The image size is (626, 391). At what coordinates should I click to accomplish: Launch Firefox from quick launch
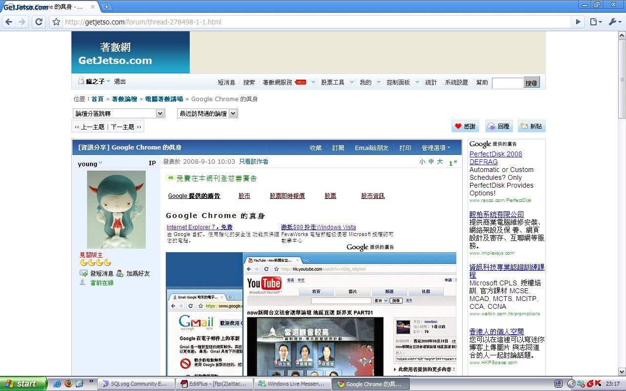click(x=68, y=384)
